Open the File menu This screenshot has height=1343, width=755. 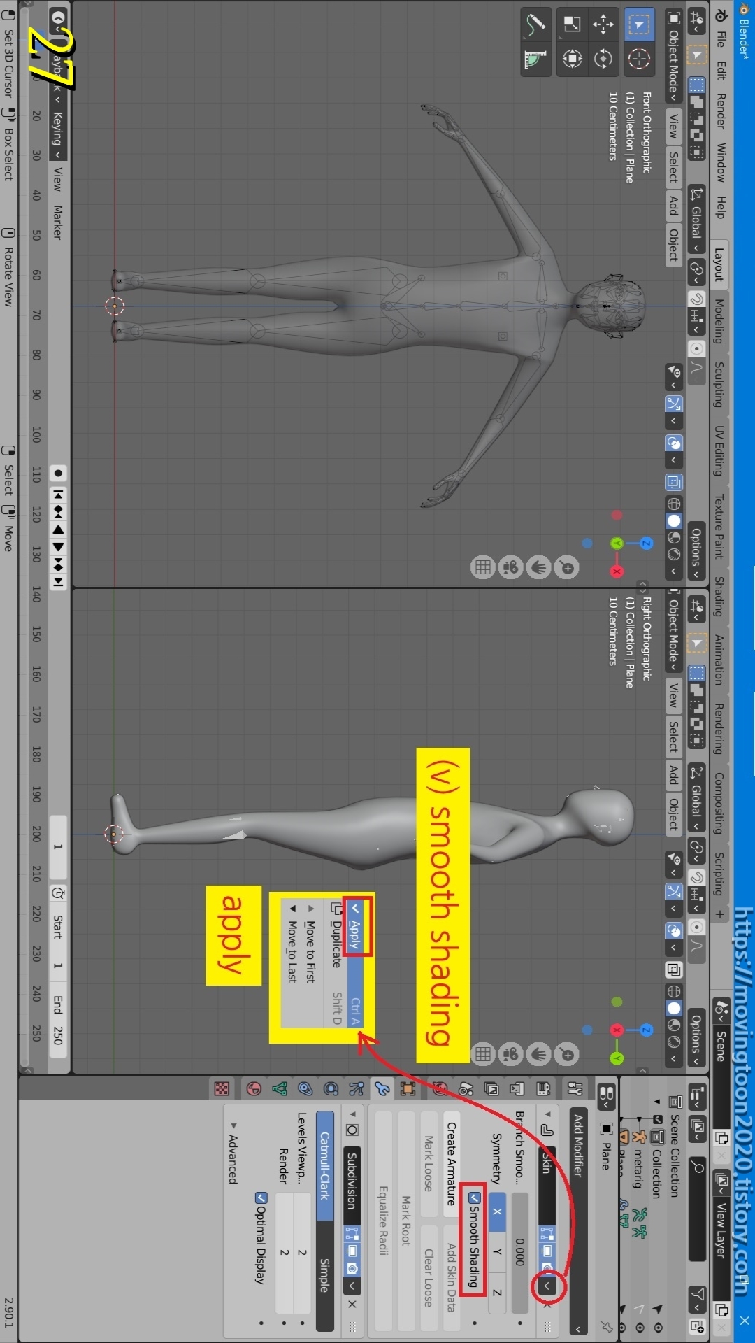pos(720,39)
